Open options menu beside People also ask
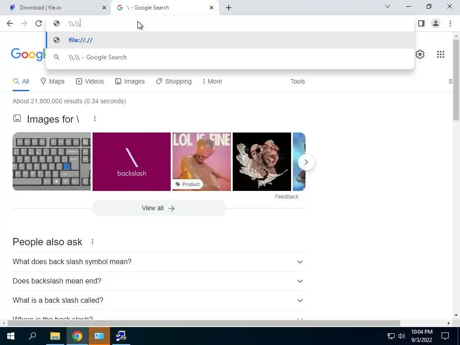The image size is (460, 345). (93, 242)
